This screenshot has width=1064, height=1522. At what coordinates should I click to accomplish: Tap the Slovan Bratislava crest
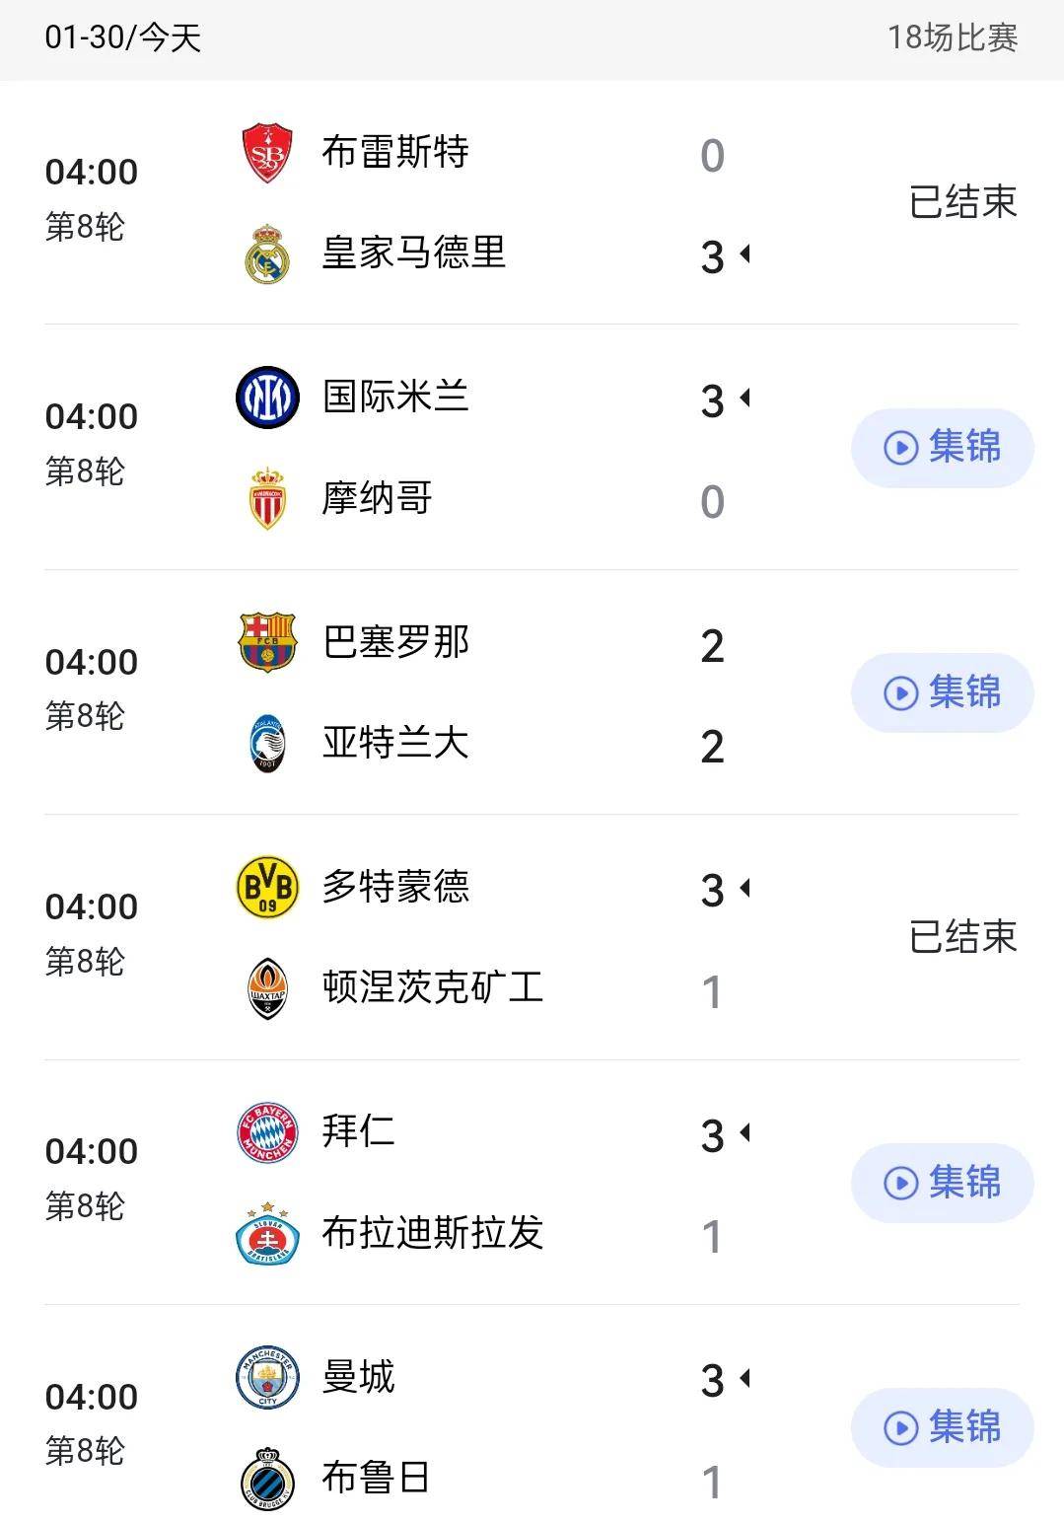coord(267,1233)
